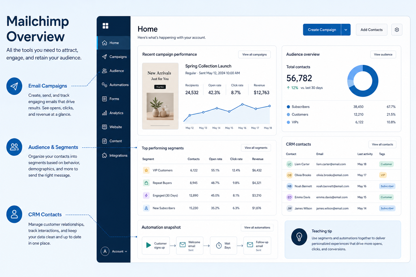Click the Automations sidebar icon
416x277 pixels.
(105, 85)
